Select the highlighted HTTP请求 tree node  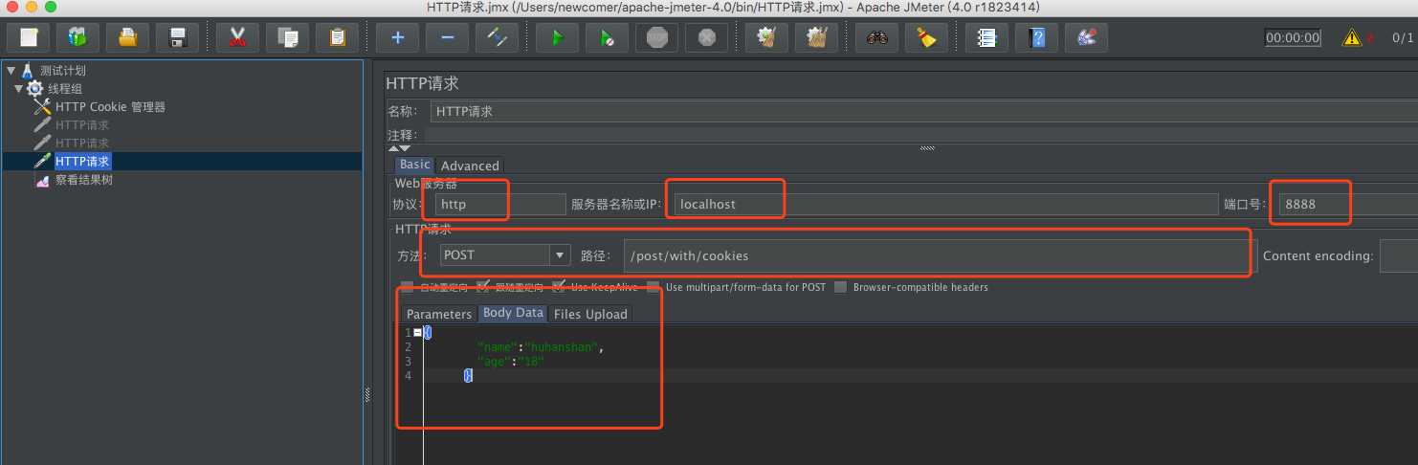click(82, 162)
